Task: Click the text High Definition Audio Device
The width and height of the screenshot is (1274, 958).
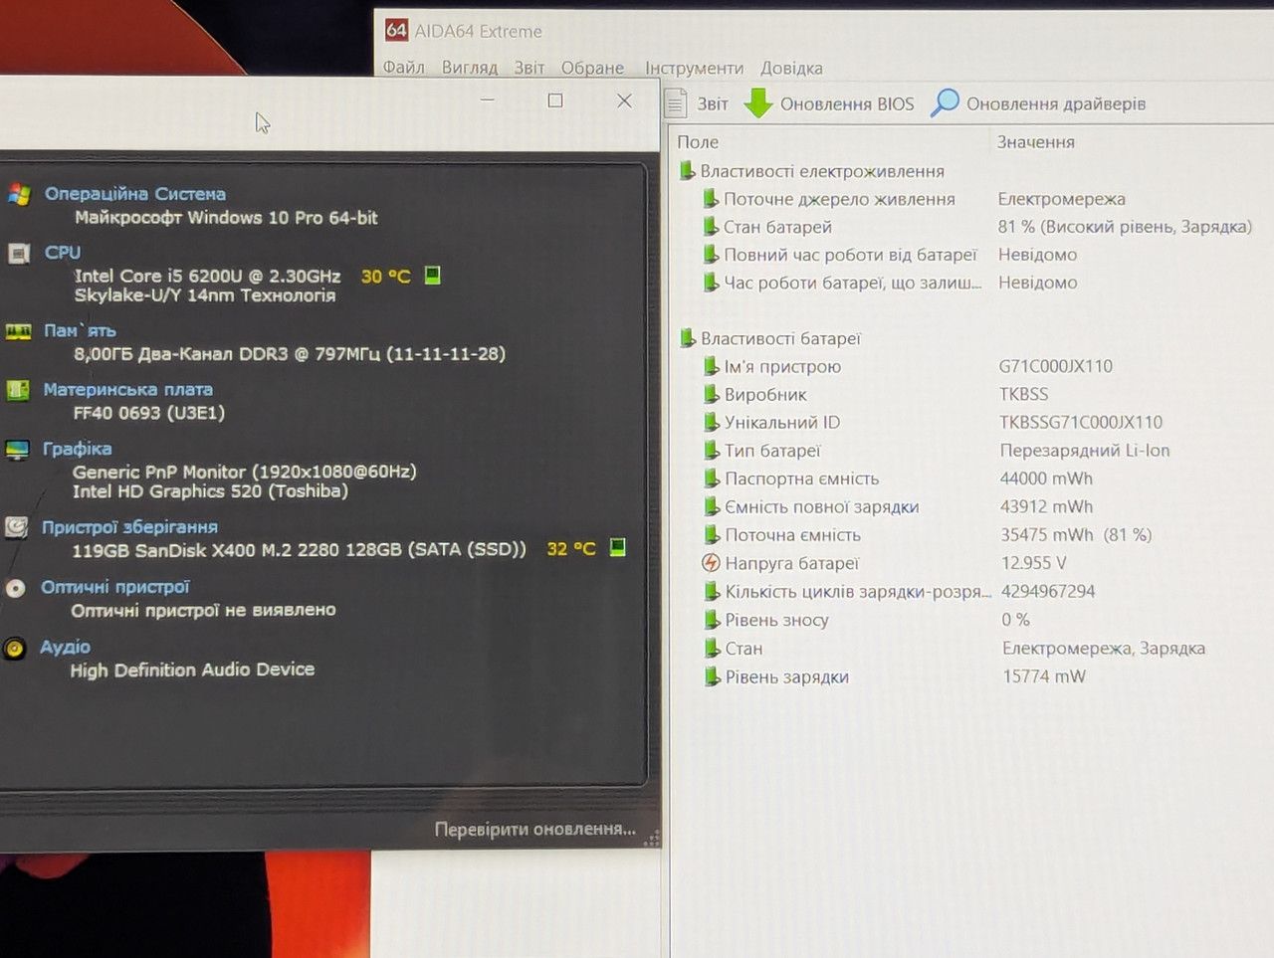Action: click(192, 670)
